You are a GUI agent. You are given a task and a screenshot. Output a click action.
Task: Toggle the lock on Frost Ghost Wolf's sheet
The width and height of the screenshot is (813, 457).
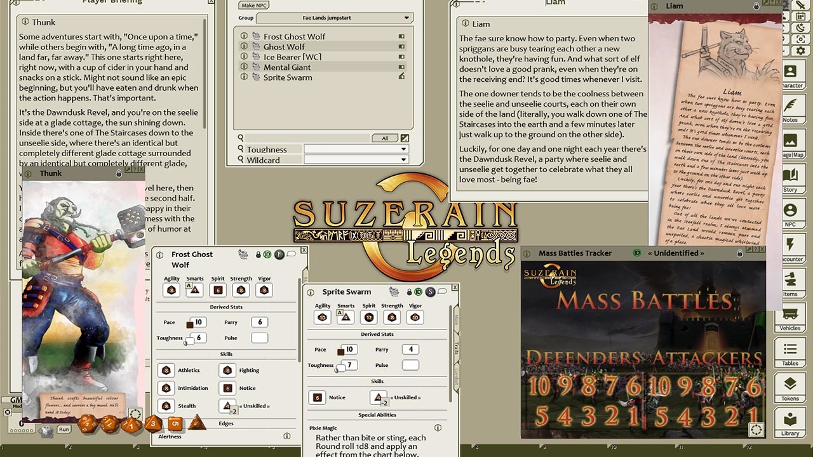coord(259,253)
